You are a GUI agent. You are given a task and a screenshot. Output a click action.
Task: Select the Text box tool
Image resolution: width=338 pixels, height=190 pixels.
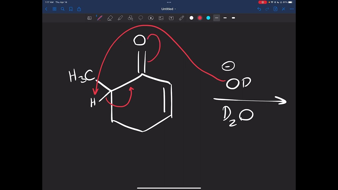(x=171, y=18)
